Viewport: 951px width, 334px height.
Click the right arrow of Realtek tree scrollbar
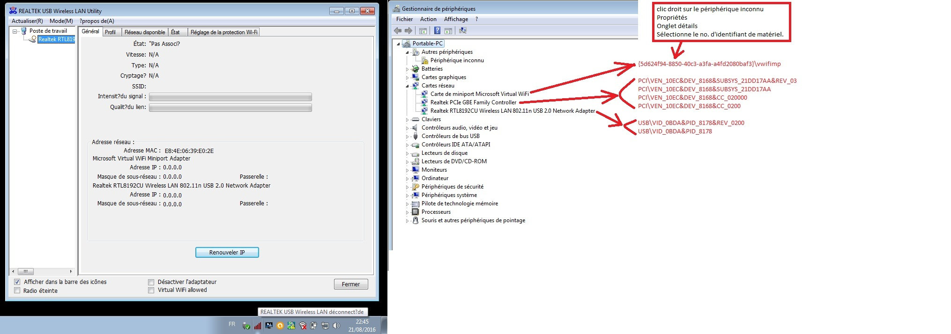point(71,271)
